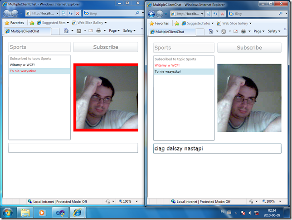Click Sports topic field in left window
The height and width of the screenshot is (220, 292).
39,47
